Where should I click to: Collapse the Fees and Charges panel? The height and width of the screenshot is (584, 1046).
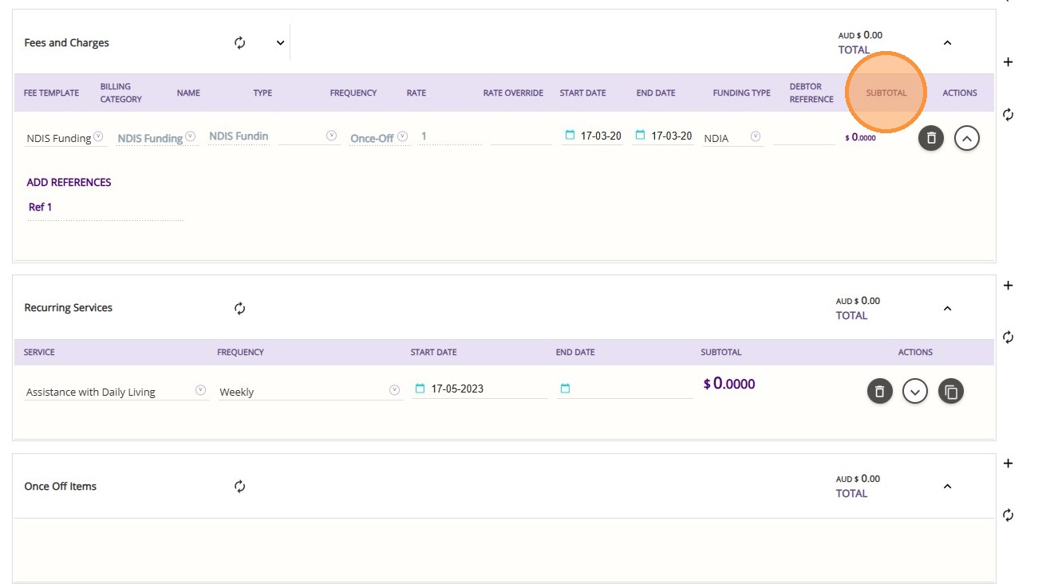coord(947,43)
